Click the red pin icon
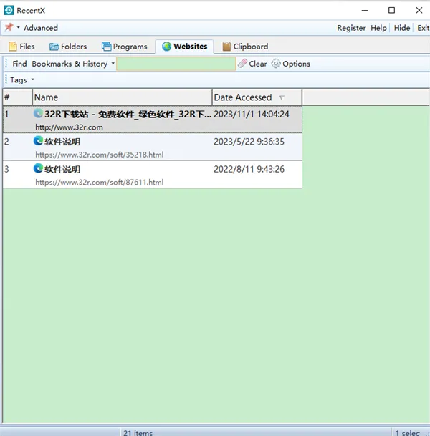Screen dimensions: 430x436 (9, 27)
